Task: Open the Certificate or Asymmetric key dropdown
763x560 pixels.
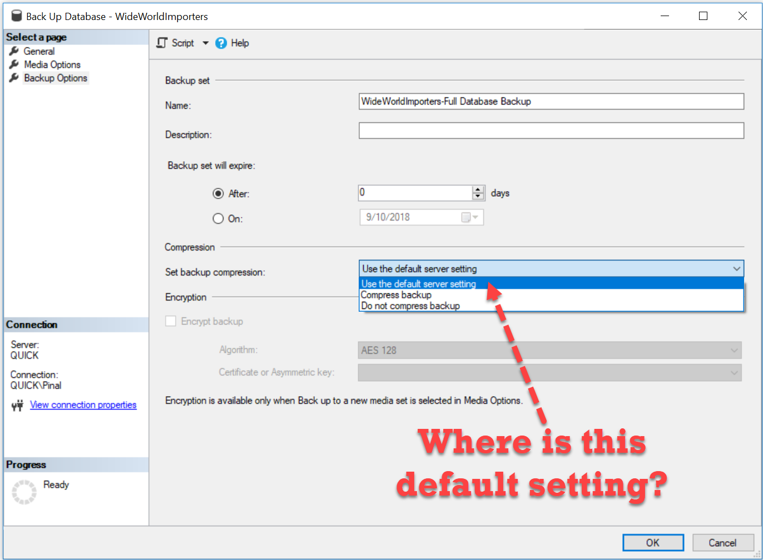Action: pos(550,372)
